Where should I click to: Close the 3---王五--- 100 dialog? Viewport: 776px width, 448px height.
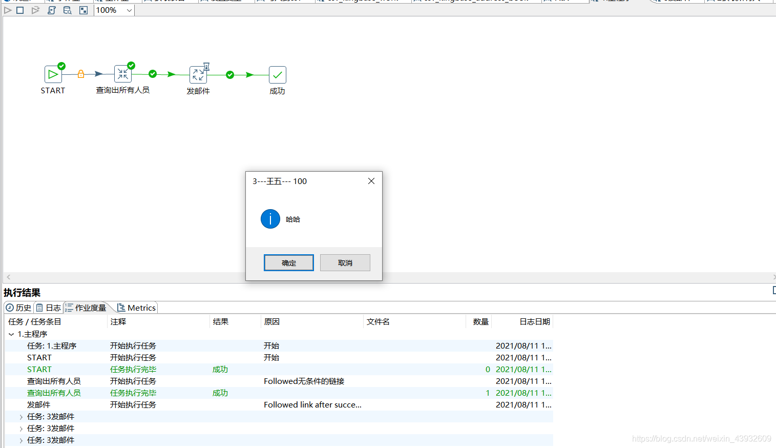coord(371,181)
